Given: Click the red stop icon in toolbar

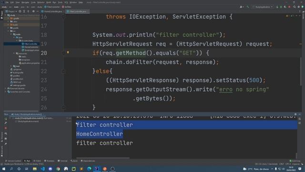Looking at the screenshot, I should 289,7.
